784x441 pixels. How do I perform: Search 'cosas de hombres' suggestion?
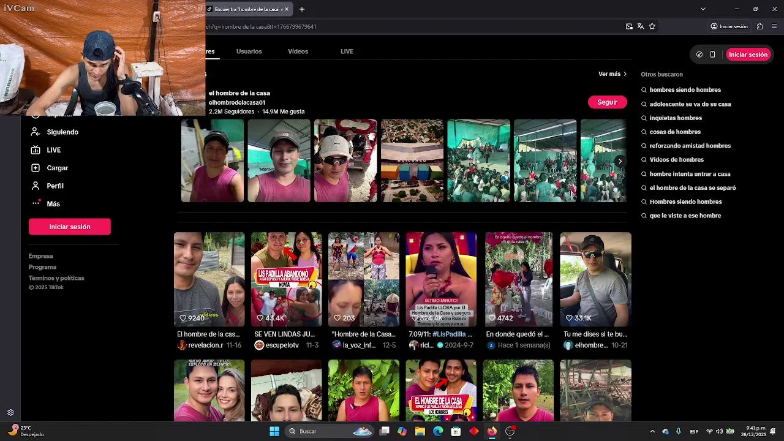pos(675,132)
